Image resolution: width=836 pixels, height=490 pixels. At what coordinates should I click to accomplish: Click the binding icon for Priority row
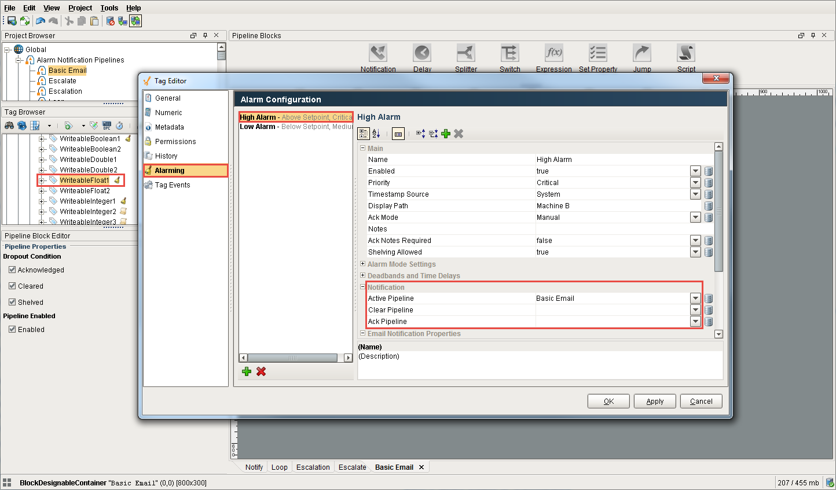709,183
